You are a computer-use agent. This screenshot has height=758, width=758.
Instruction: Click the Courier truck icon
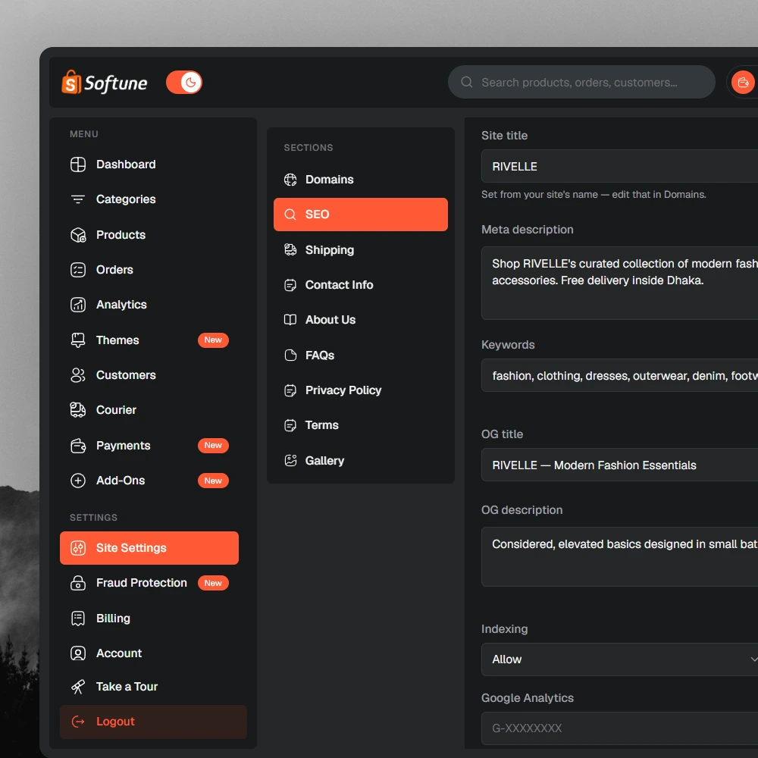(x=78, y=410)
